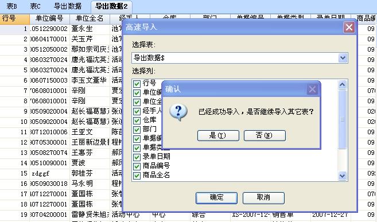Viewport: 377px width, 222px height.
Task: Click the question mark icon in confirm dialog
Action: (178, 112)
